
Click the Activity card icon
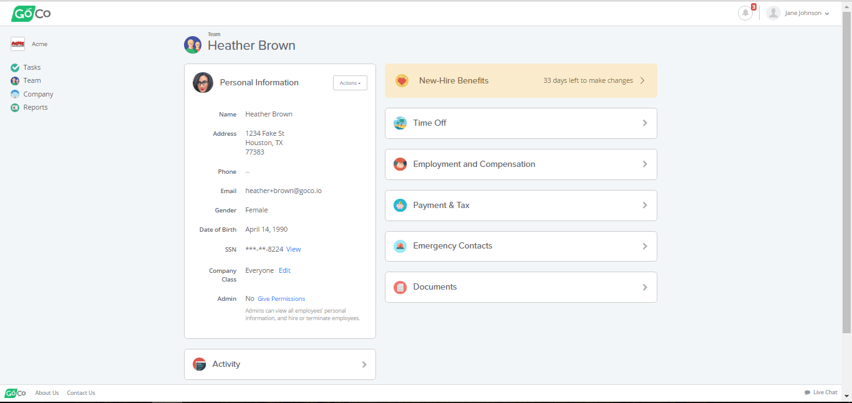tap(199, 364)
